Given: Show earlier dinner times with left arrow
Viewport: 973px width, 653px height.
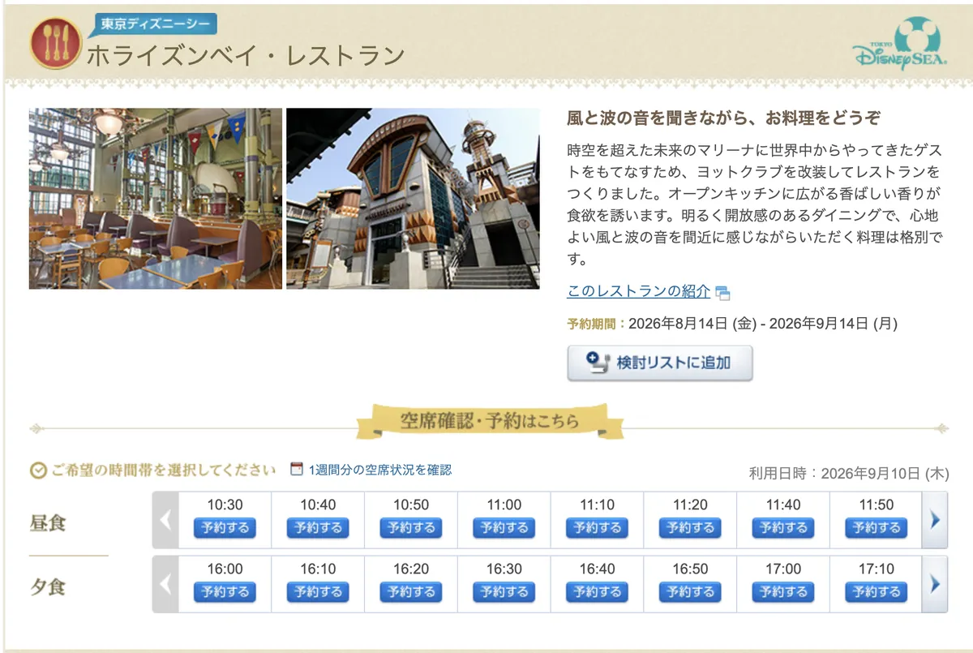Looking at the screenshot, I should coord(165,584).
